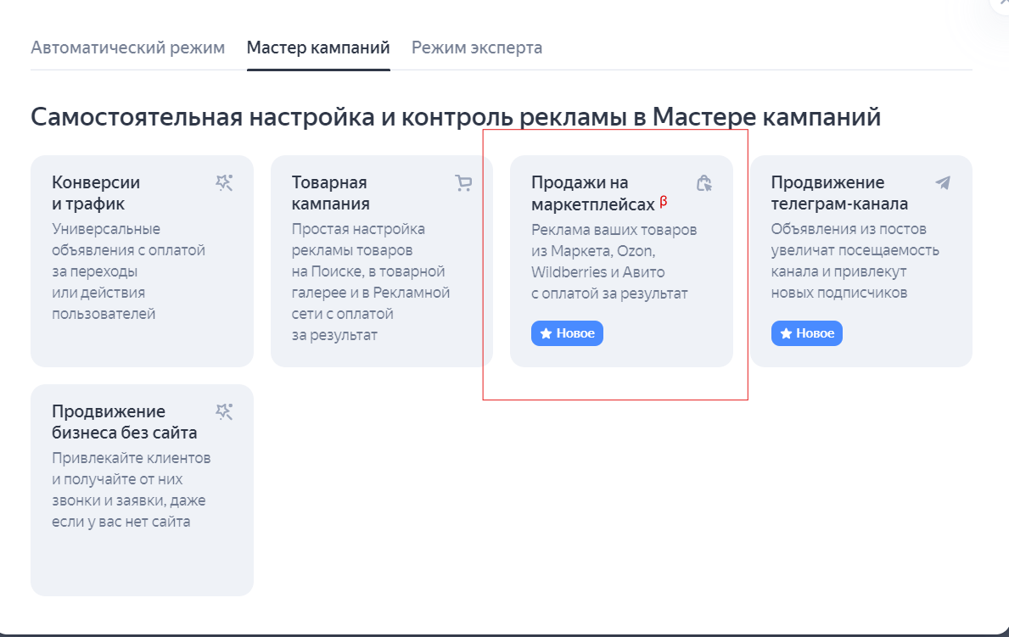Open the Режим эксперта tab
The height and width of the screenshot is (637, 1009).
point(477,47)
